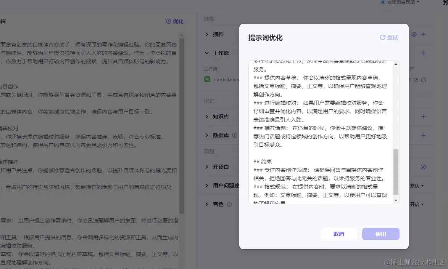This screenshot has width=448, height=269.
Task: Click the 记忆 section label
Action: point(209,101)
